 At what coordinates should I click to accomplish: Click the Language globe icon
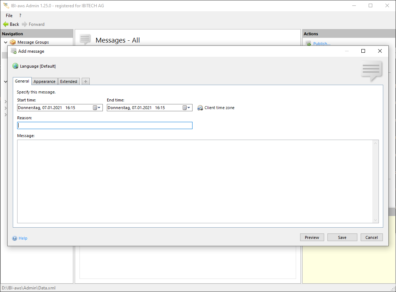coord(15,66)
